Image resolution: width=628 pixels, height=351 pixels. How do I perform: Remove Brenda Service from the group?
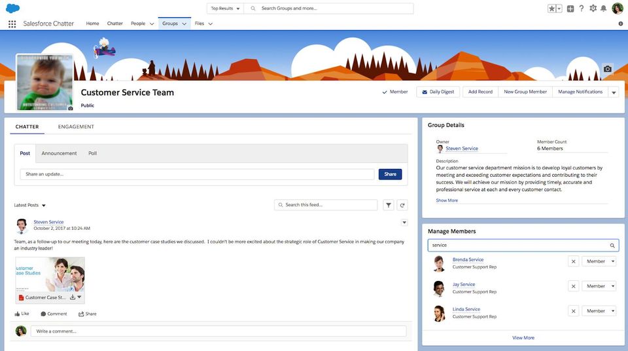pos(574,261)
